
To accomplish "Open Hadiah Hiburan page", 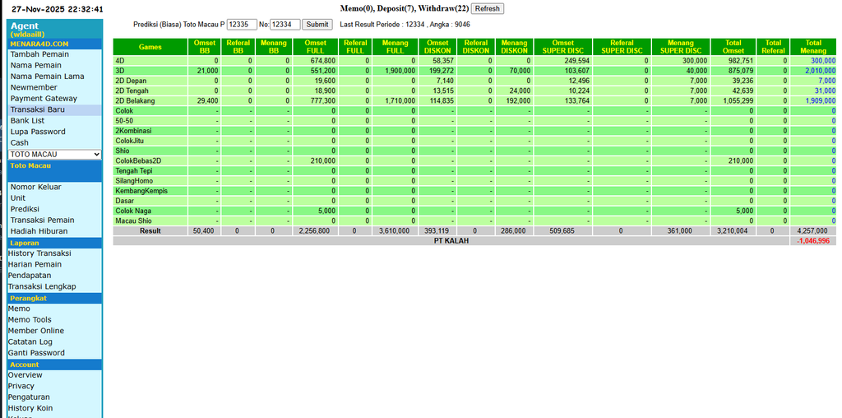I will (39, 231).
